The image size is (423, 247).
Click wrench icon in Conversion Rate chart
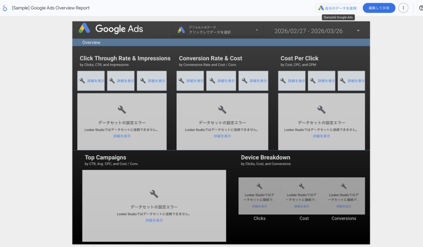click(x=222, y=109)
